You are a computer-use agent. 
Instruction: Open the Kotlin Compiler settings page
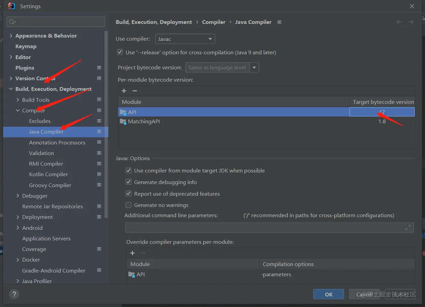tap(48, 174)
